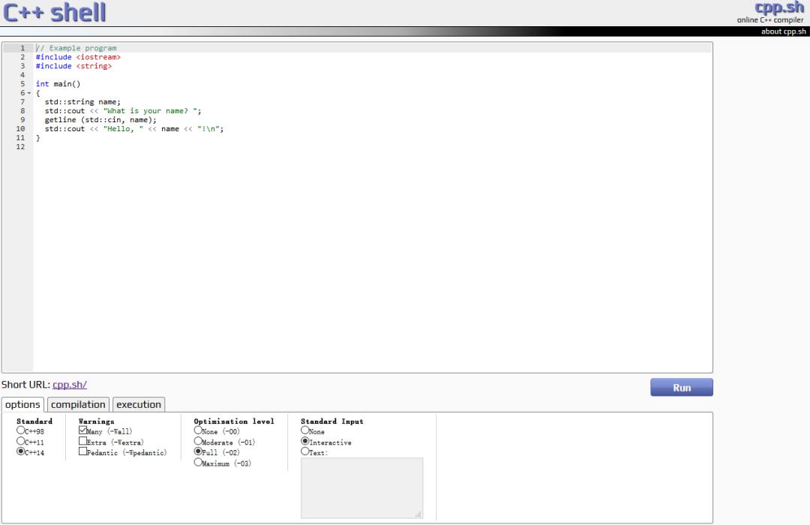Select Full (-O2) optimization level
This screenshot has height=525, width=810.
click(198, 451)
